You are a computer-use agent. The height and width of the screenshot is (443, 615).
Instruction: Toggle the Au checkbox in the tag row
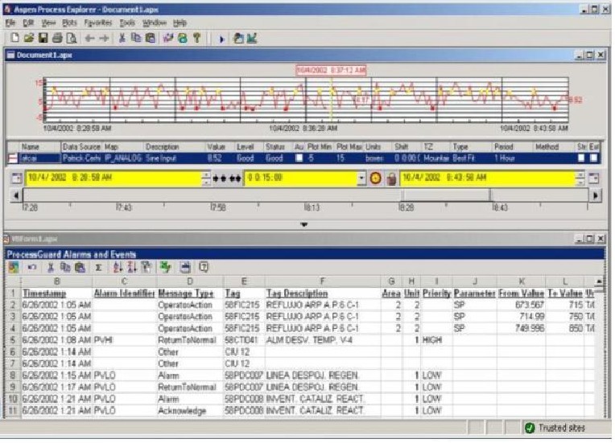[299, 158]
